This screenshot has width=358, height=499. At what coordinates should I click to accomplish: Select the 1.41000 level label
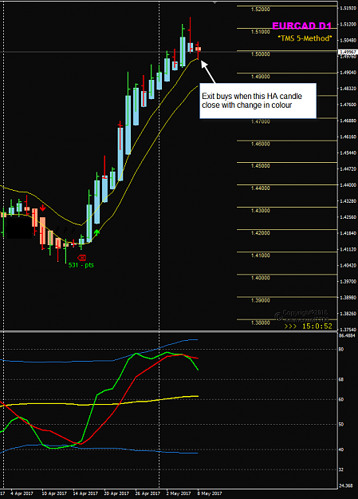coord(261,255)
